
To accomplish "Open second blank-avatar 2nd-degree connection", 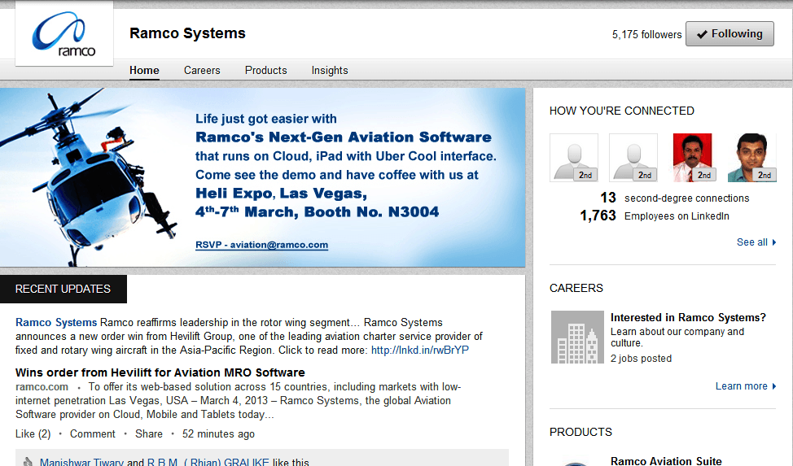I will tap(633, 158).
